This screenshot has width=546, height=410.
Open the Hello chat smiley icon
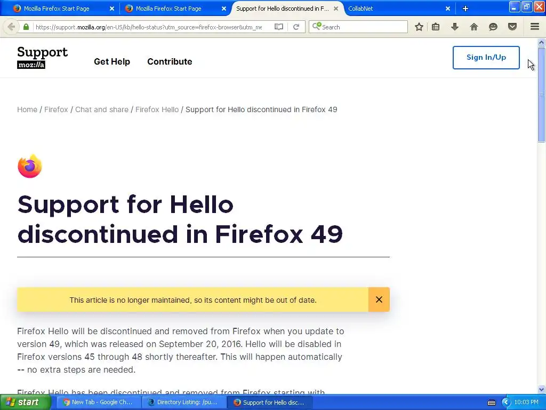[493, 27]
